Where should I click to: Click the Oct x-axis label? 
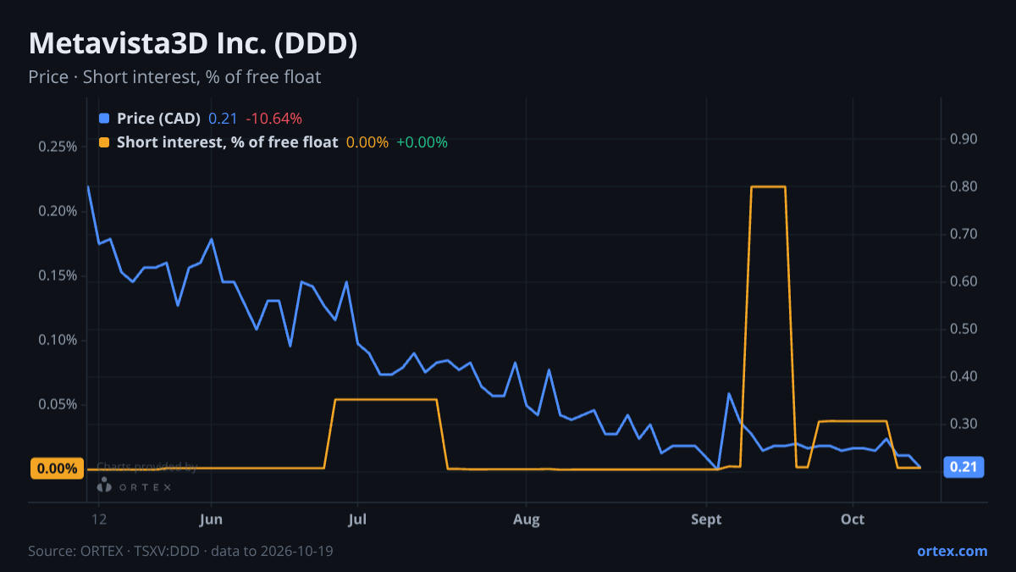pyautogui.click(x=853, y=519)
